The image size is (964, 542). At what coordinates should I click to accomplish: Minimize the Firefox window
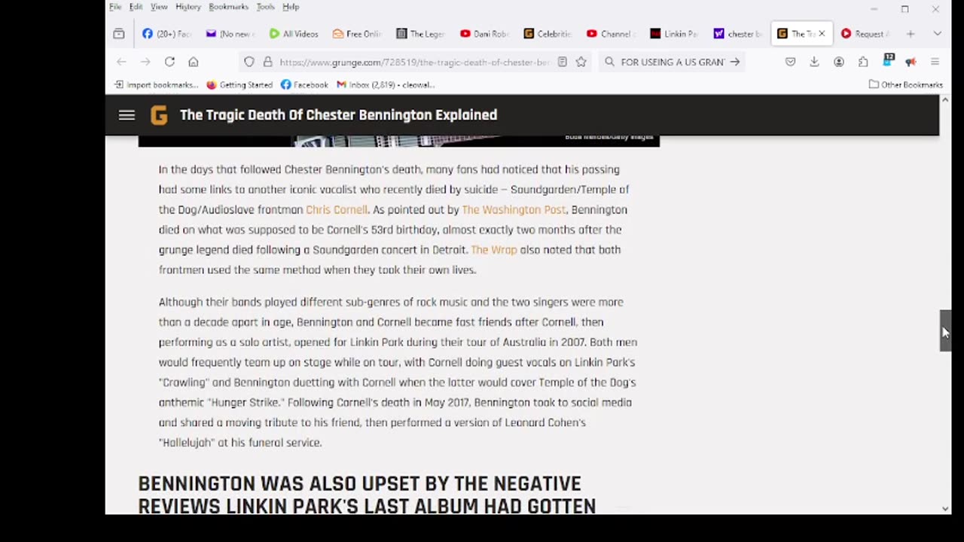pos(874,9)
